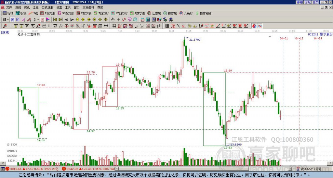Jump to last bar with skip-to-end icon

(x=60, y=19)
